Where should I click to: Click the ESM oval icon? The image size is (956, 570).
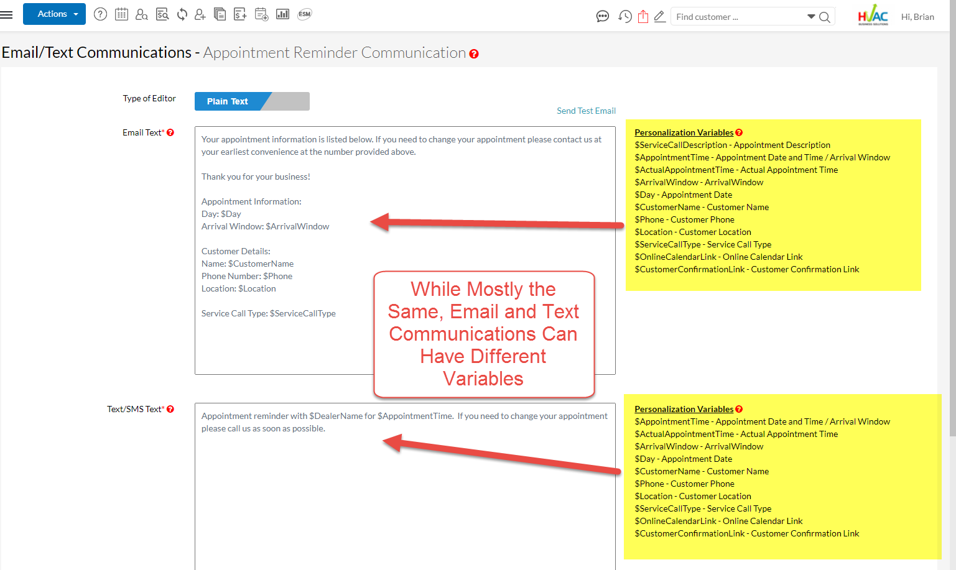304,14
